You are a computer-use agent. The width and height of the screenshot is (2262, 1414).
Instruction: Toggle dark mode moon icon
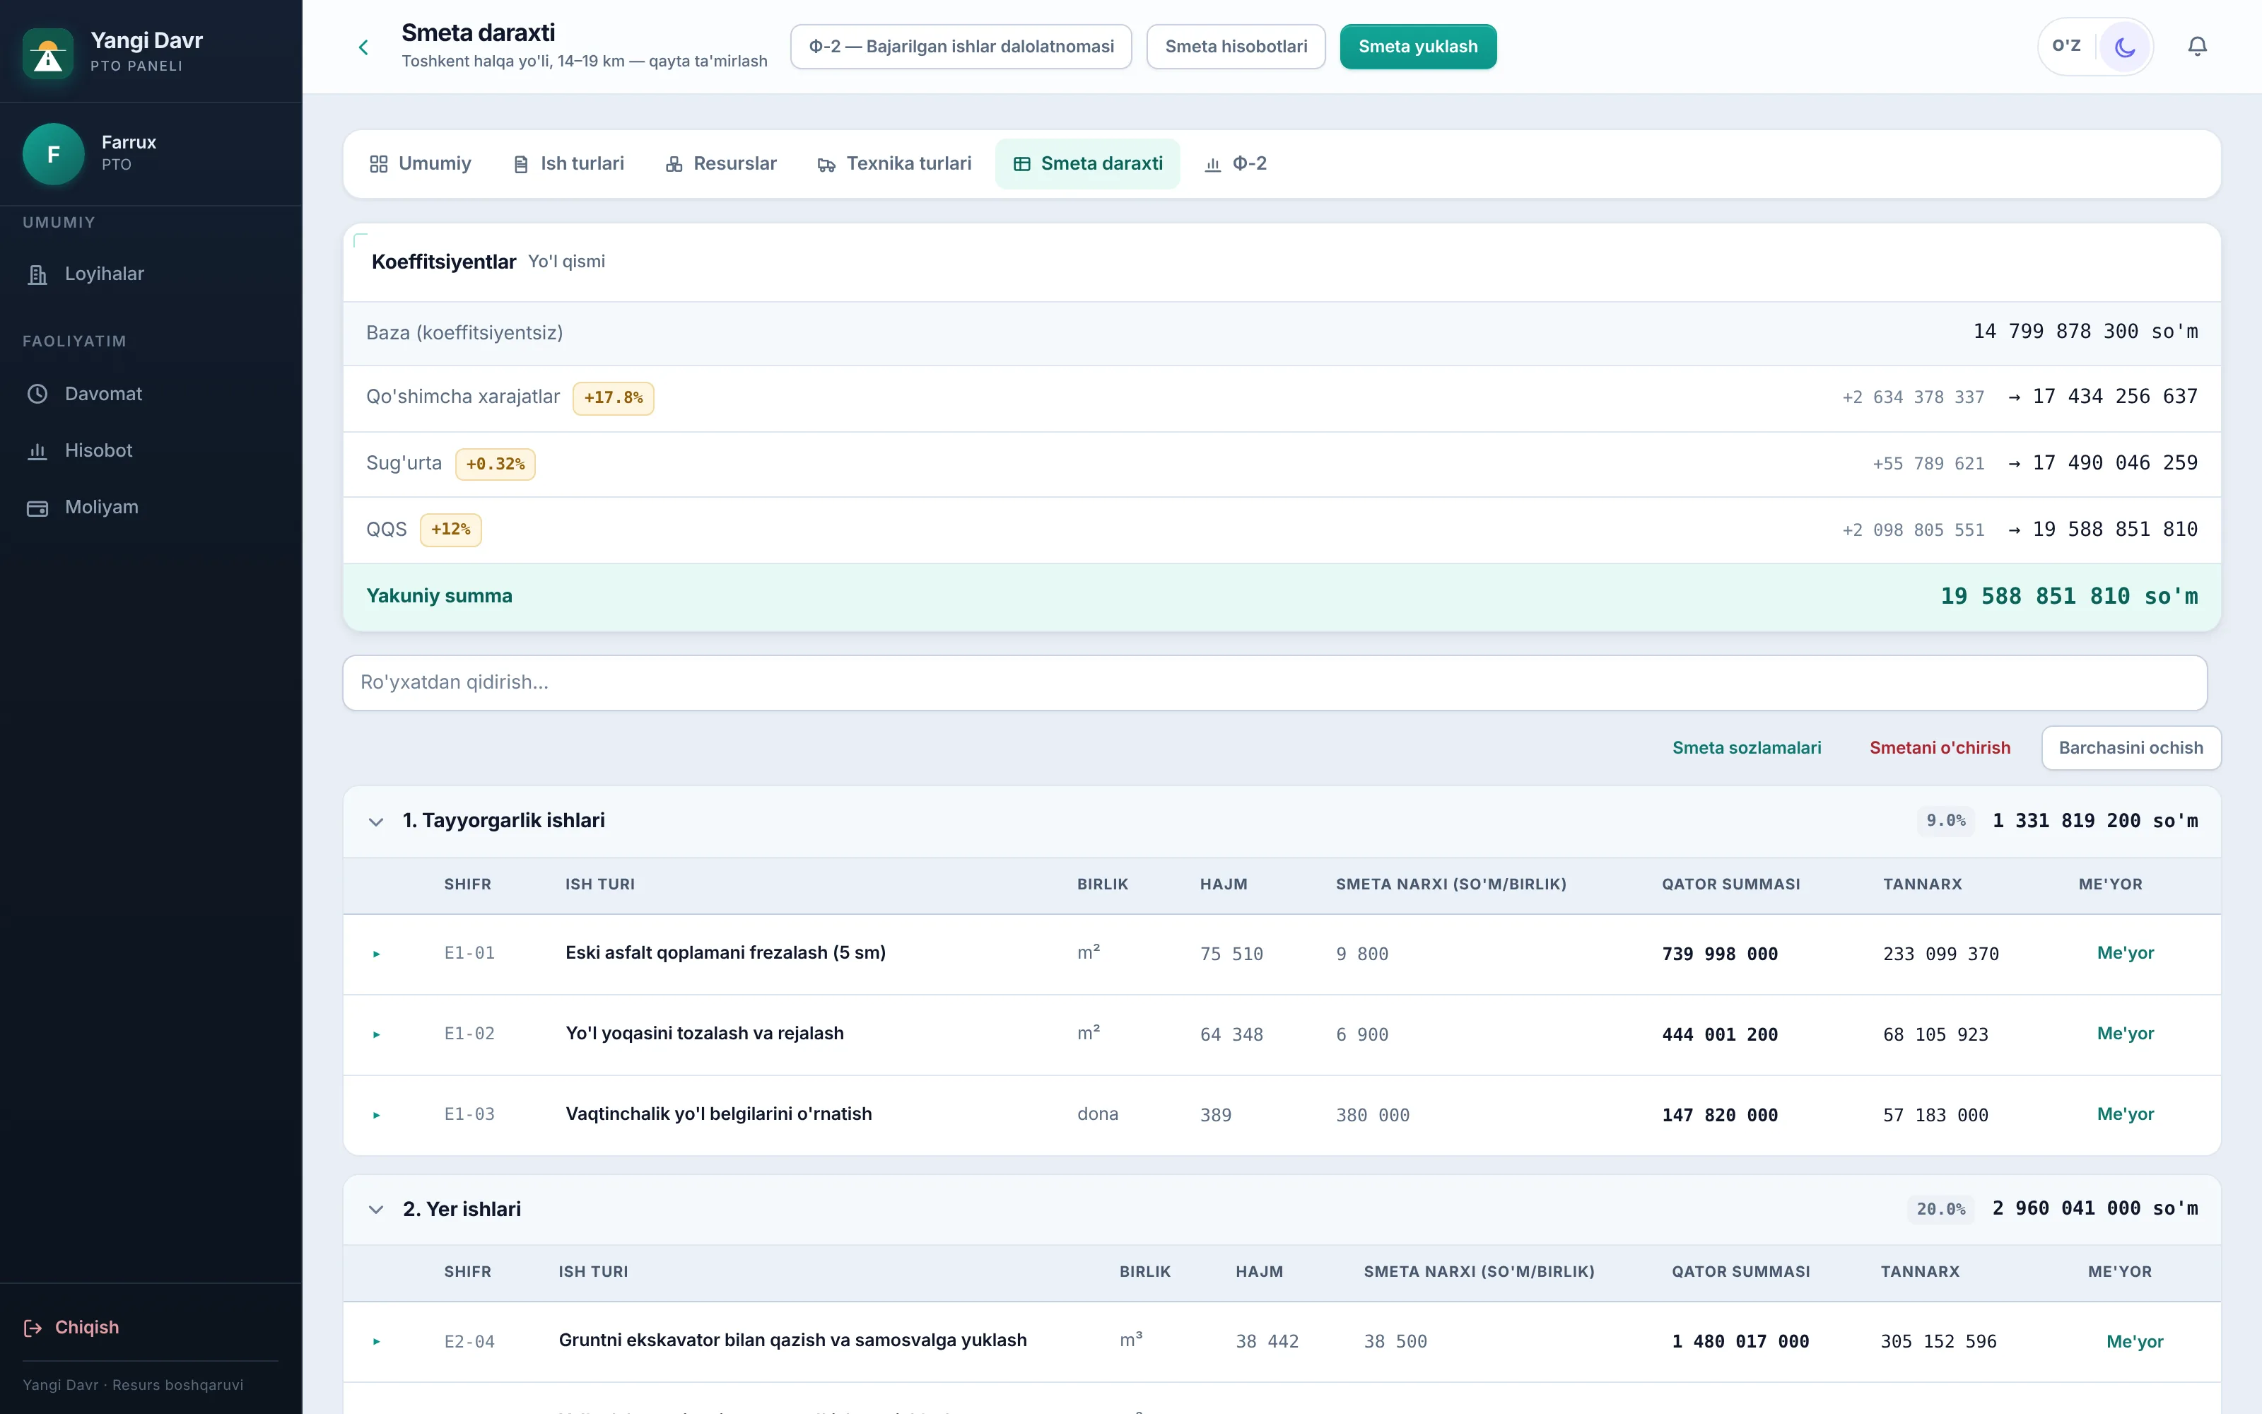point(2125,47)
